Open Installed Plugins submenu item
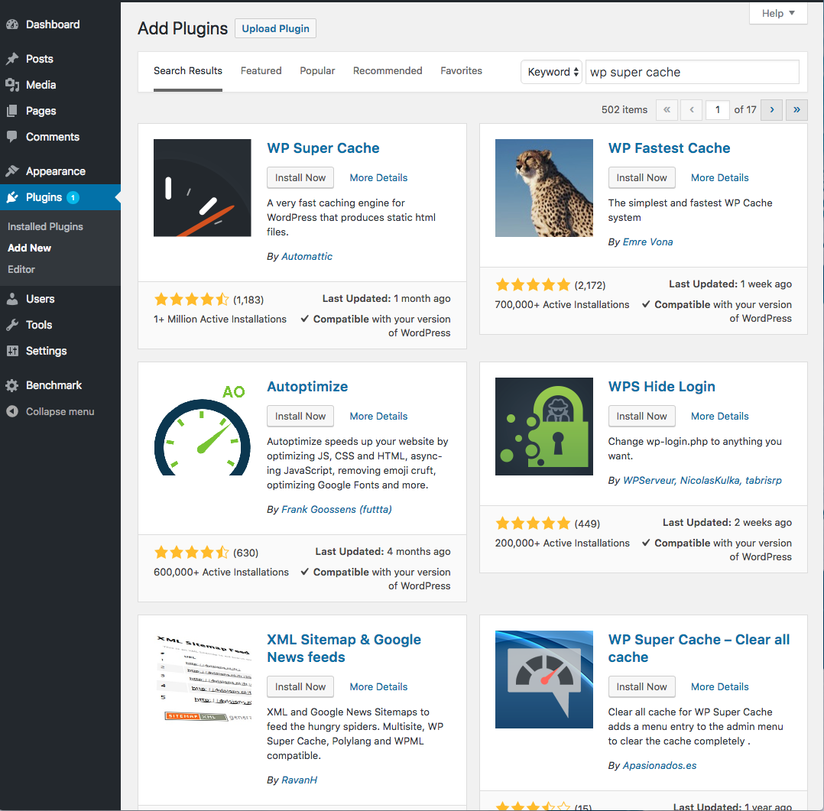 click(x=45, y=226)
